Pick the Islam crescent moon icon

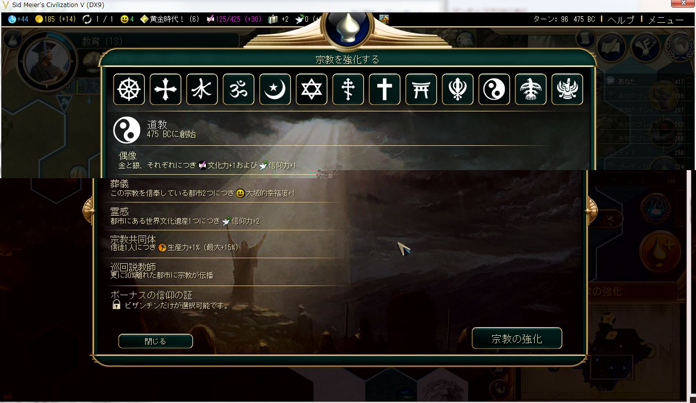(275, 90)
